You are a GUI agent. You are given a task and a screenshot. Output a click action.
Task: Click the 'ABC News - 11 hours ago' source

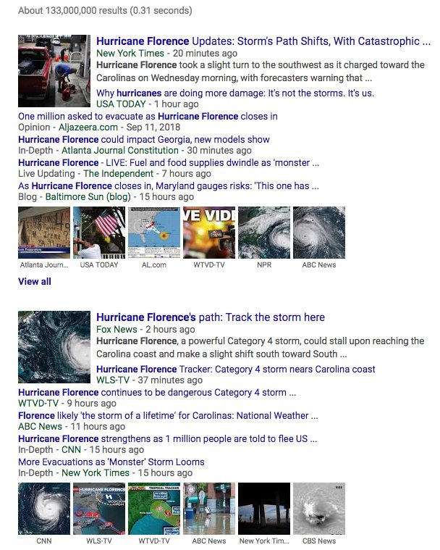click(x=72, y=426)
